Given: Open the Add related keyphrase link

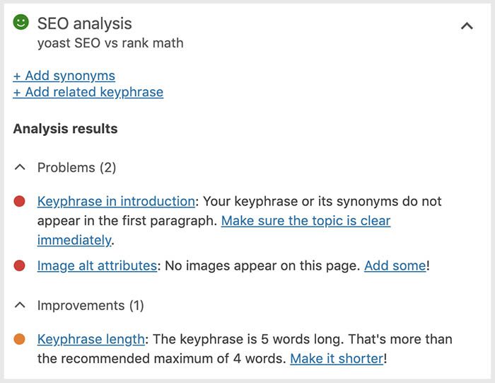Looking at the screenshot, I should pyautogui.click(x=88, y=92).
